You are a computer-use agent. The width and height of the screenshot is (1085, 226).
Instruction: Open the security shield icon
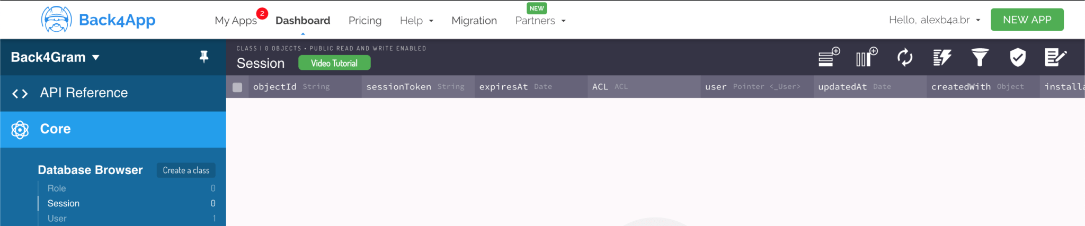pyautogui.click(x=1017, y=57)
